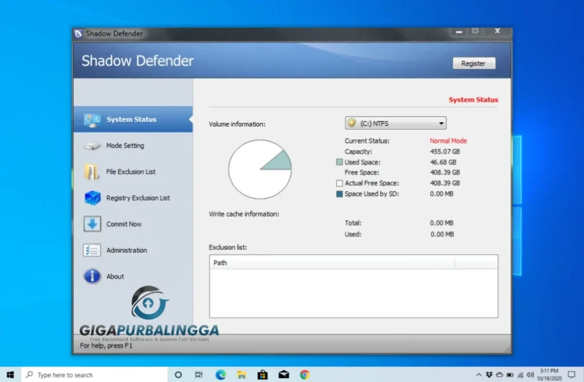Click the disk usage pie chart
The image size is (584, 382).
[x=260, y=169]
